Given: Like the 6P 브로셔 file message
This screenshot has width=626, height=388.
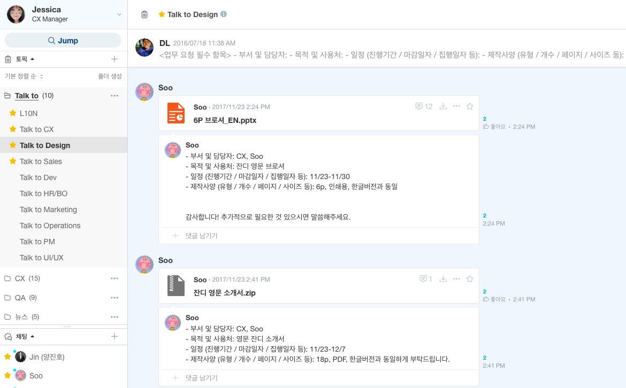Looking at the screenshot, I should coord(494,127).
